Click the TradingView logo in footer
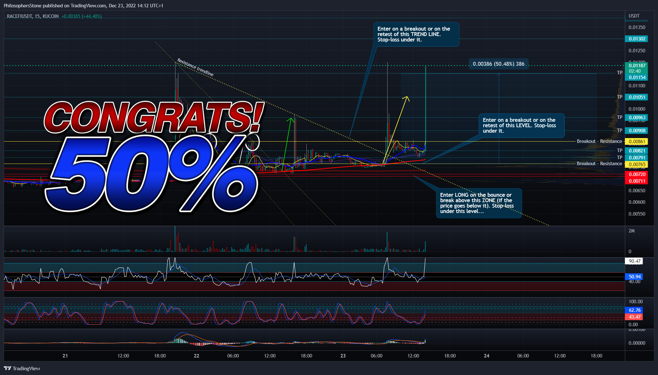This screenshot has width=658, height=375. (22, 368)
